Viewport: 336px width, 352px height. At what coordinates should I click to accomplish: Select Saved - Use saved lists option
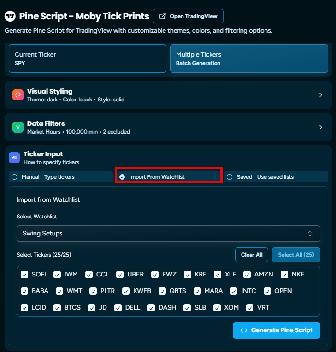coord(276,177)
